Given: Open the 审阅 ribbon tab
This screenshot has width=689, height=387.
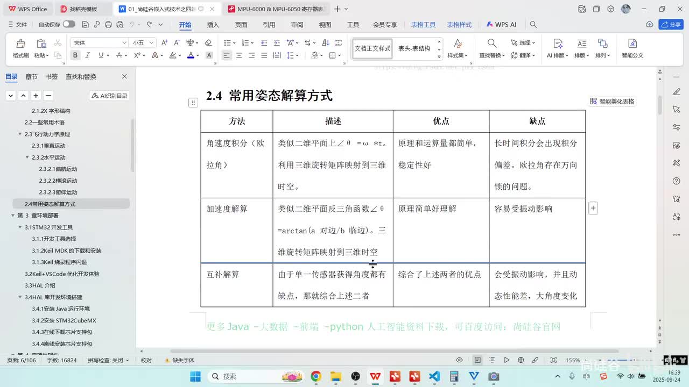Looking at the screenshot, I should (x=297, y=25).
